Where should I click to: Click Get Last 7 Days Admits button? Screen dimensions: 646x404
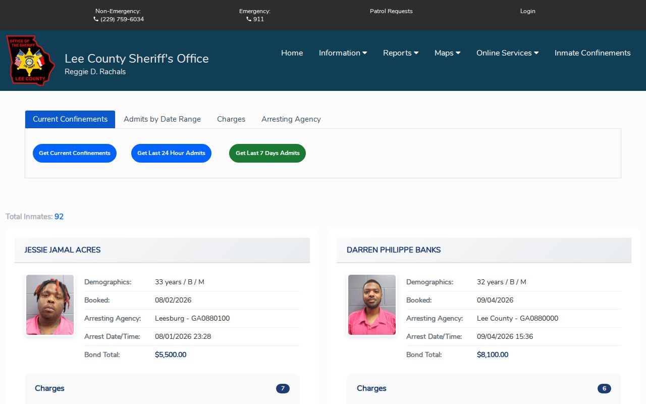267,153
